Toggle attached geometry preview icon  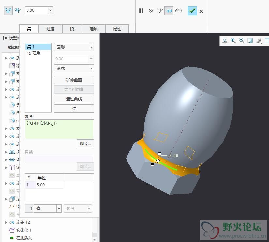tap(169, 11)
